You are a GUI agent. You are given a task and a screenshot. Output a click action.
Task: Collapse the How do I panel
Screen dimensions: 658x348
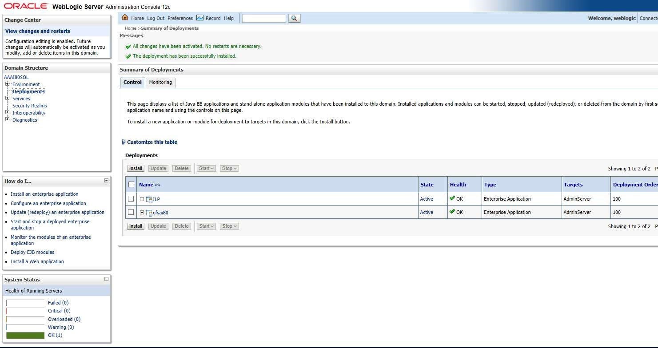tap(106, 180)
